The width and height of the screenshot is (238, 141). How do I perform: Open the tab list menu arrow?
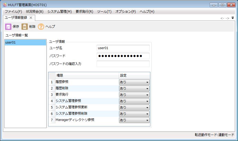233,18
